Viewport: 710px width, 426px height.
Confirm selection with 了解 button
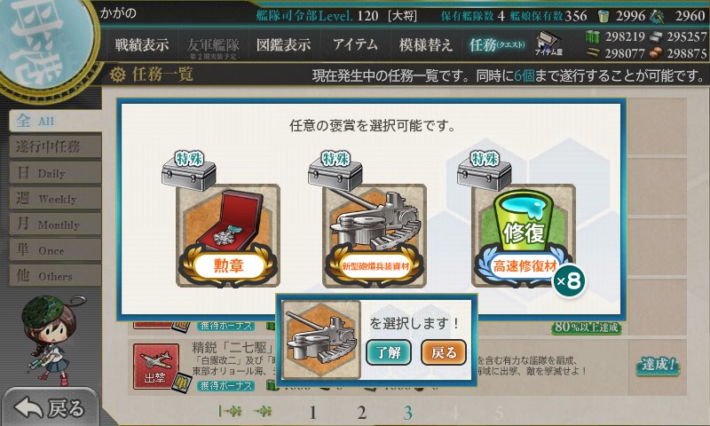tap(389, 352)
